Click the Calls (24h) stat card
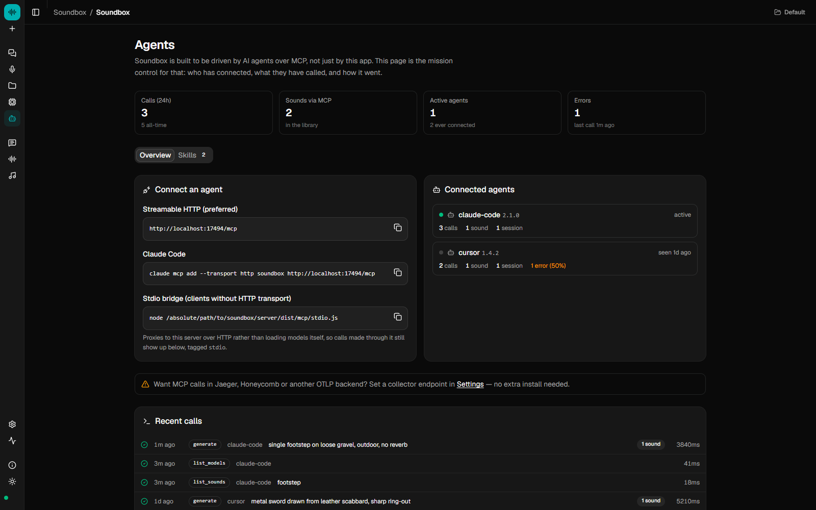Viewport: 816px width, 510px height. 203,113
